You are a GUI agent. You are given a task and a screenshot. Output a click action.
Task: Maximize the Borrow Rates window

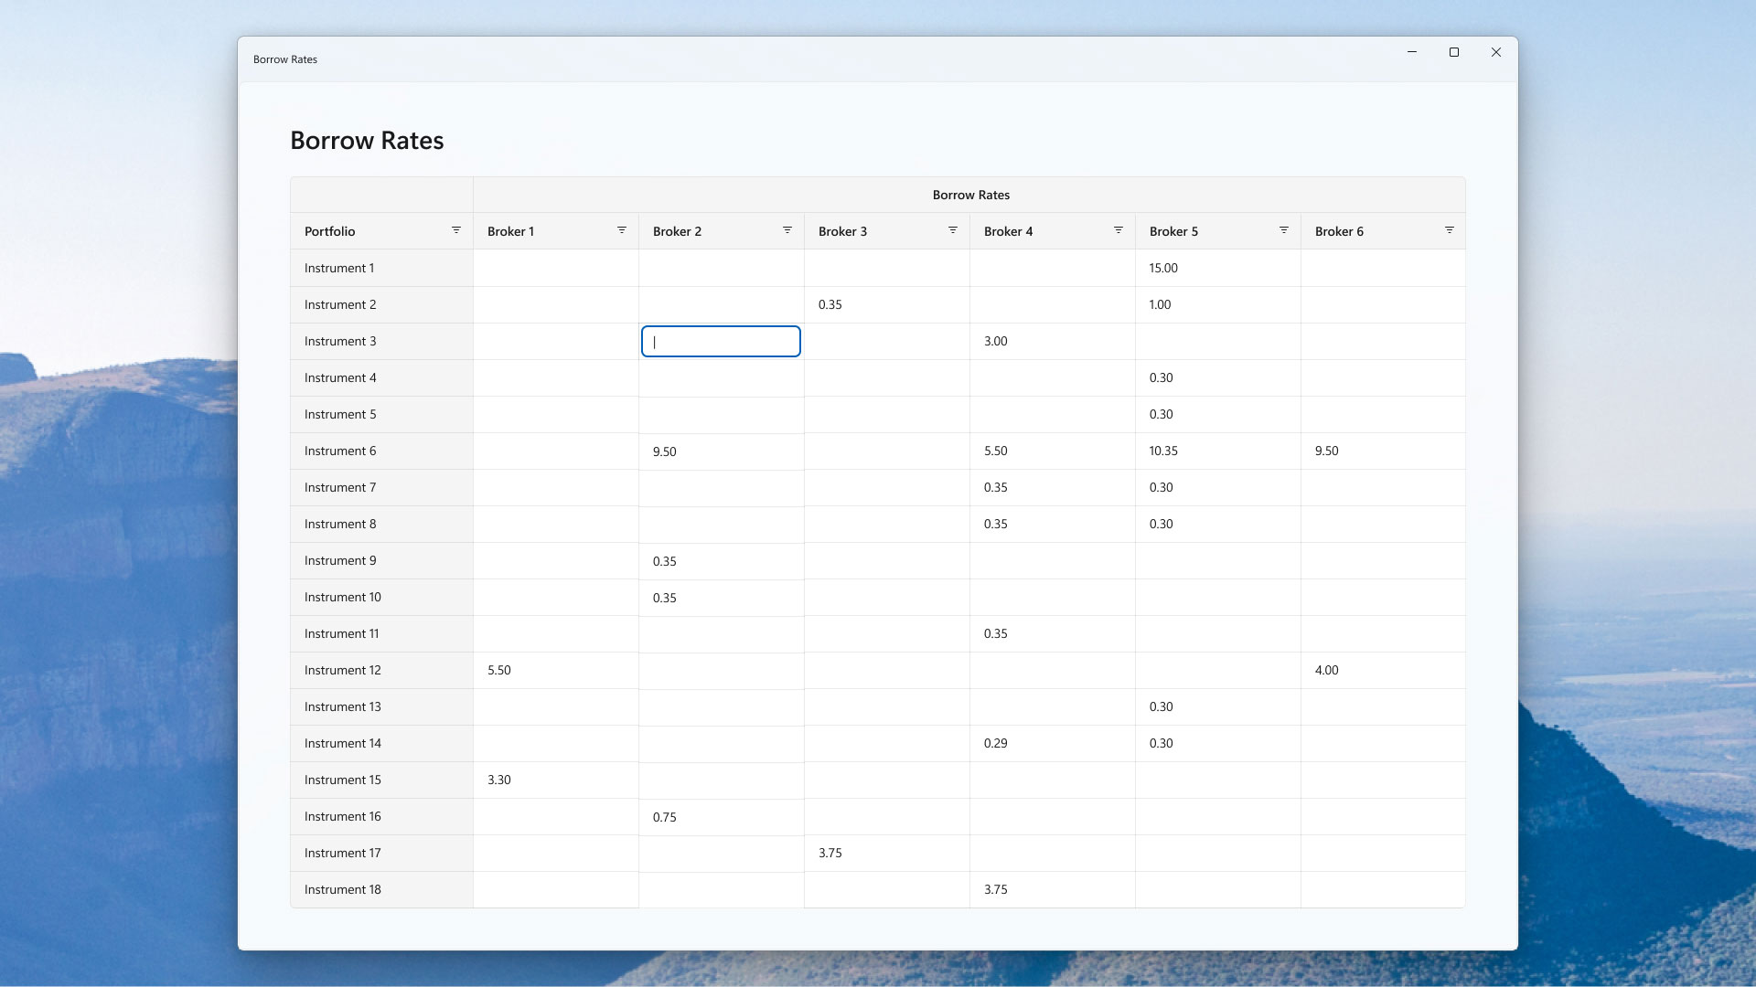(1453, 52)
